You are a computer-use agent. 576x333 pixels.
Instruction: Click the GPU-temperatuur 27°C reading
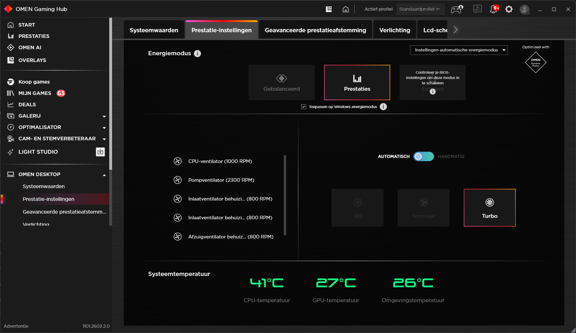coord(336,283)
